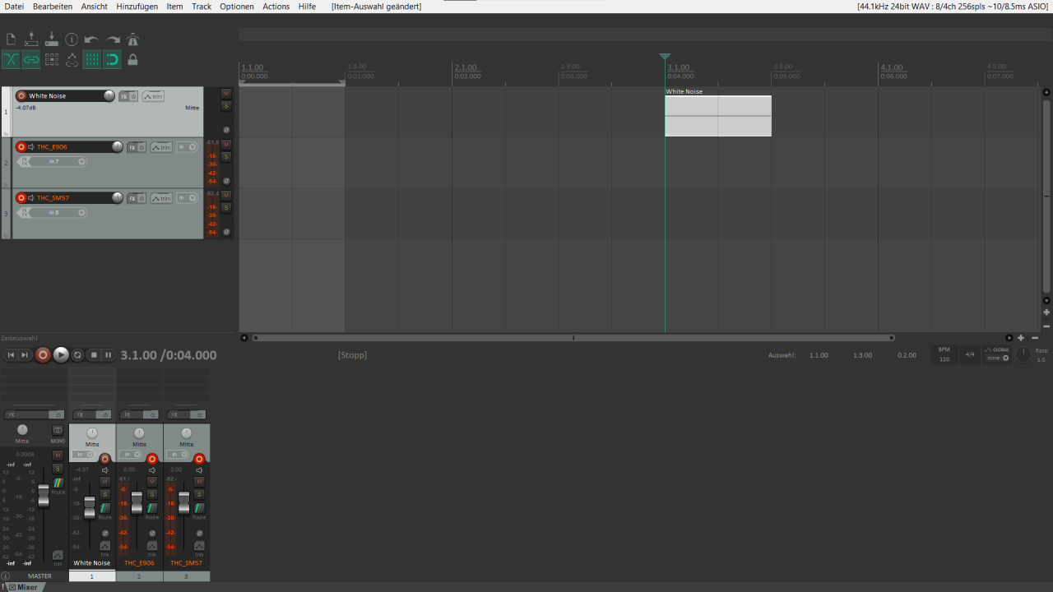Image resolution: width=1053 pixels, height=592 pixels.
Task: Create a new project with the page icon
Action: point(11,39)
